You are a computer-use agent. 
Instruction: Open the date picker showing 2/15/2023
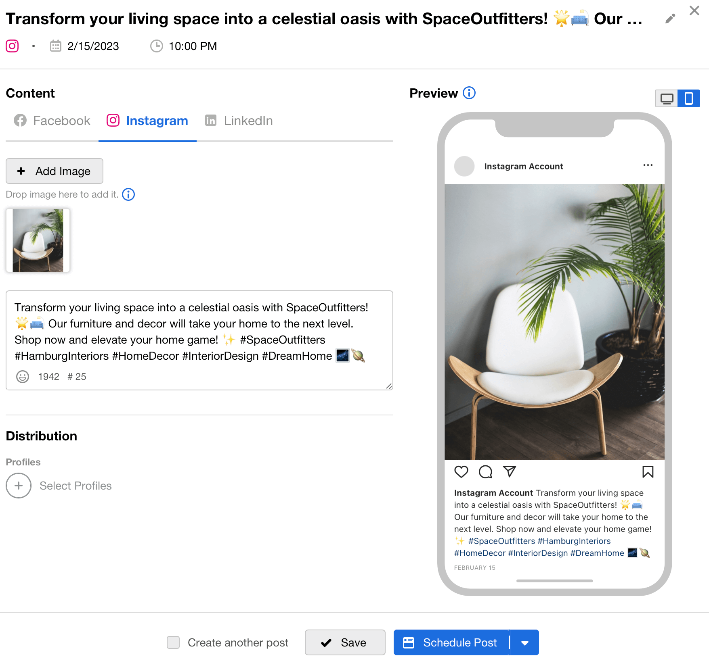[84, 46]
